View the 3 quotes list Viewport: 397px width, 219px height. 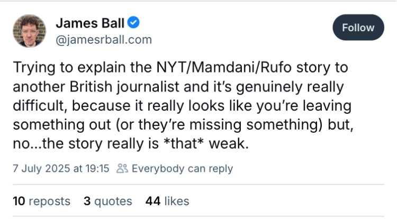tap(107, 201)
